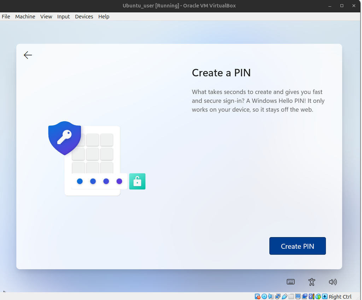Maximize the VirtualBox window

[342, 6]
